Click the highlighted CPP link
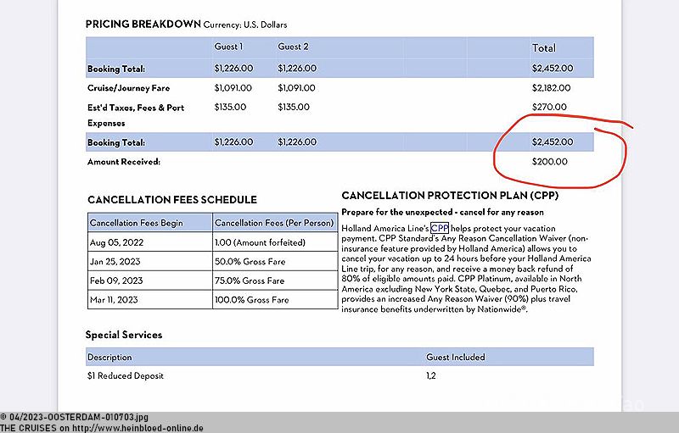The height and width of the screenshot is (433, 679). tap(440, 228)
